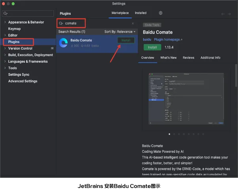238x196 pixels.
Task: Open the What's New tab
Action: coord(168,58)
